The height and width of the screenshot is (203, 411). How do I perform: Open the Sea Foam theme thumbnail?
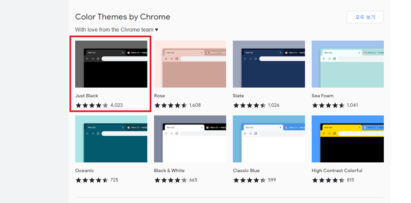[348, 64]
